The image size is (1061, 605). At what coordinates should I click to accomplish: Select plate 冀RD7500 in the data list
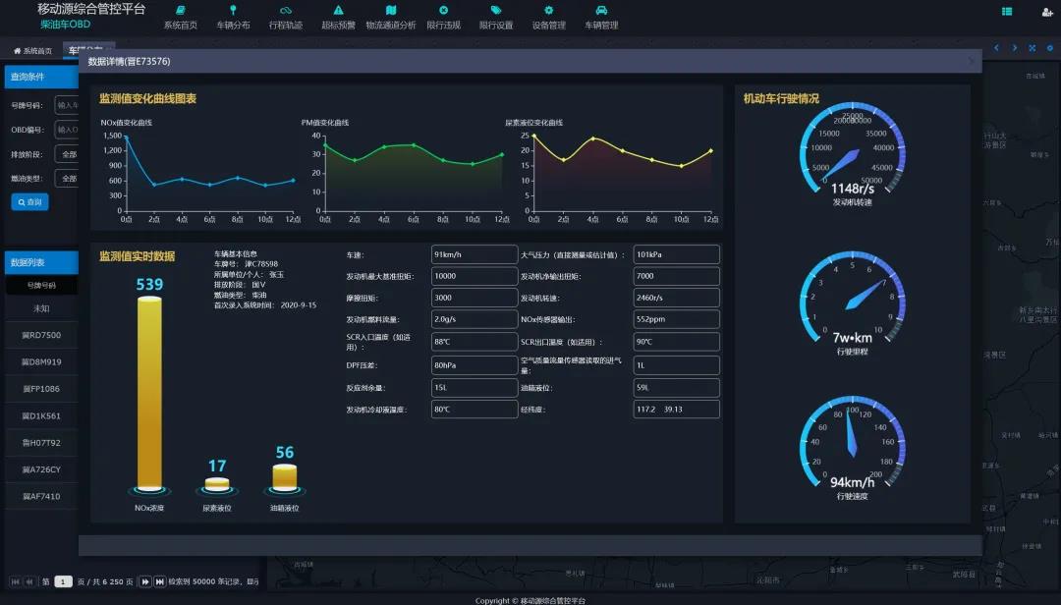pos(41,335)
